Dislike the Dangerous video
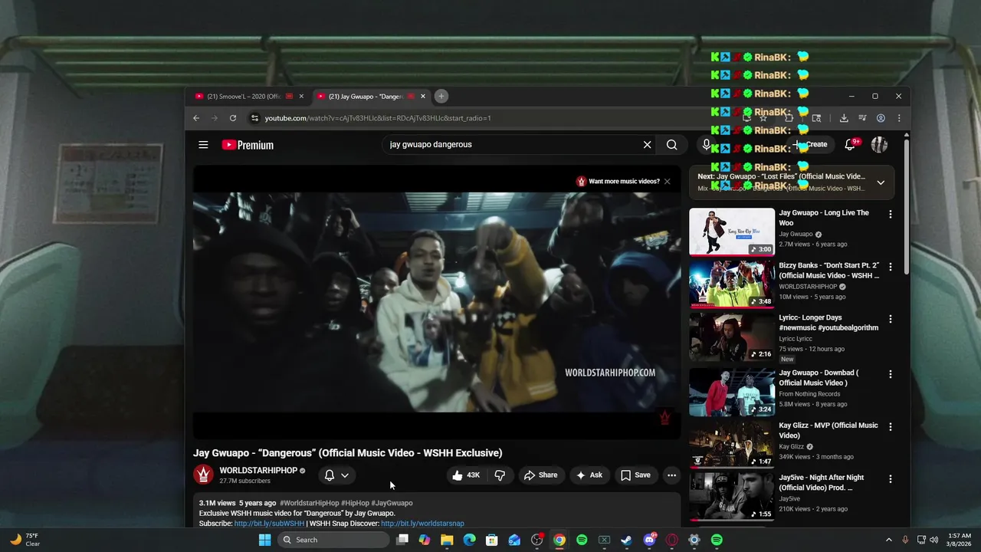Viewport: 981px width, 552px height. click(x=500, y=475)
